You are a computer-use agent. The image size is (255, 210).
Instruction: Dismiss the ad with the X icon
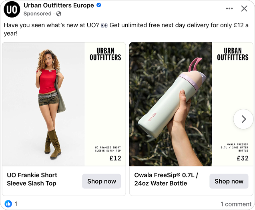pyautogui.click(x=244, y=9)
